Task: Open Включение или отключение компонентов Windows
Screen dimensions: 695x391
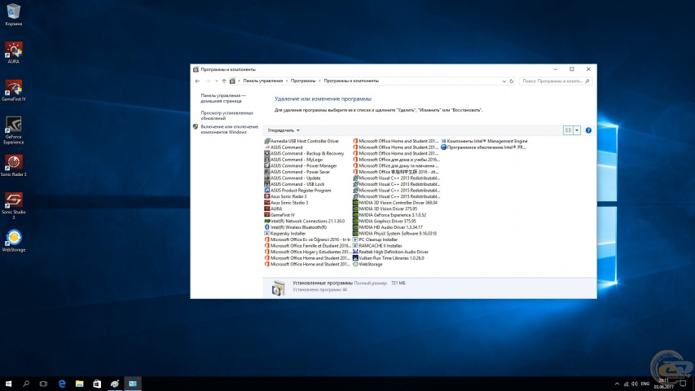Action: pos(229,130)
